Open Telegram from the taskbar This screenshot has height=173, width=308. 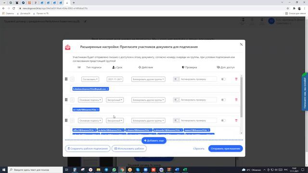pos(106,170)
